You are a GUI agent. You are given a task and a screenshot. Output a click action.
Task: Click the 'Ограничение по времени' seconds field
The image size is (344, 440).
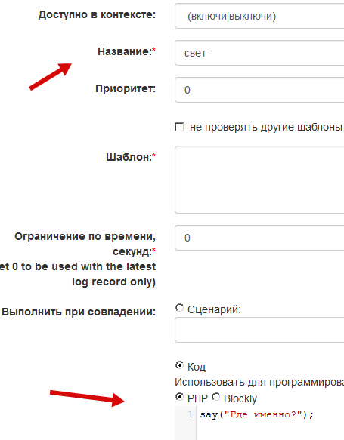259,238
